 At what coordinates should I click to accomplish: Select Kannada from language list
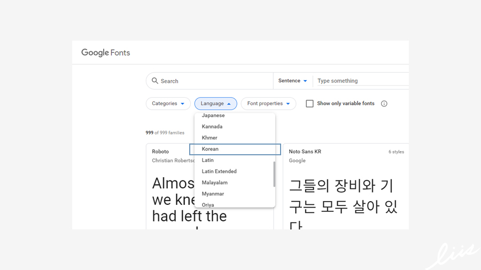tap(235, 126)
